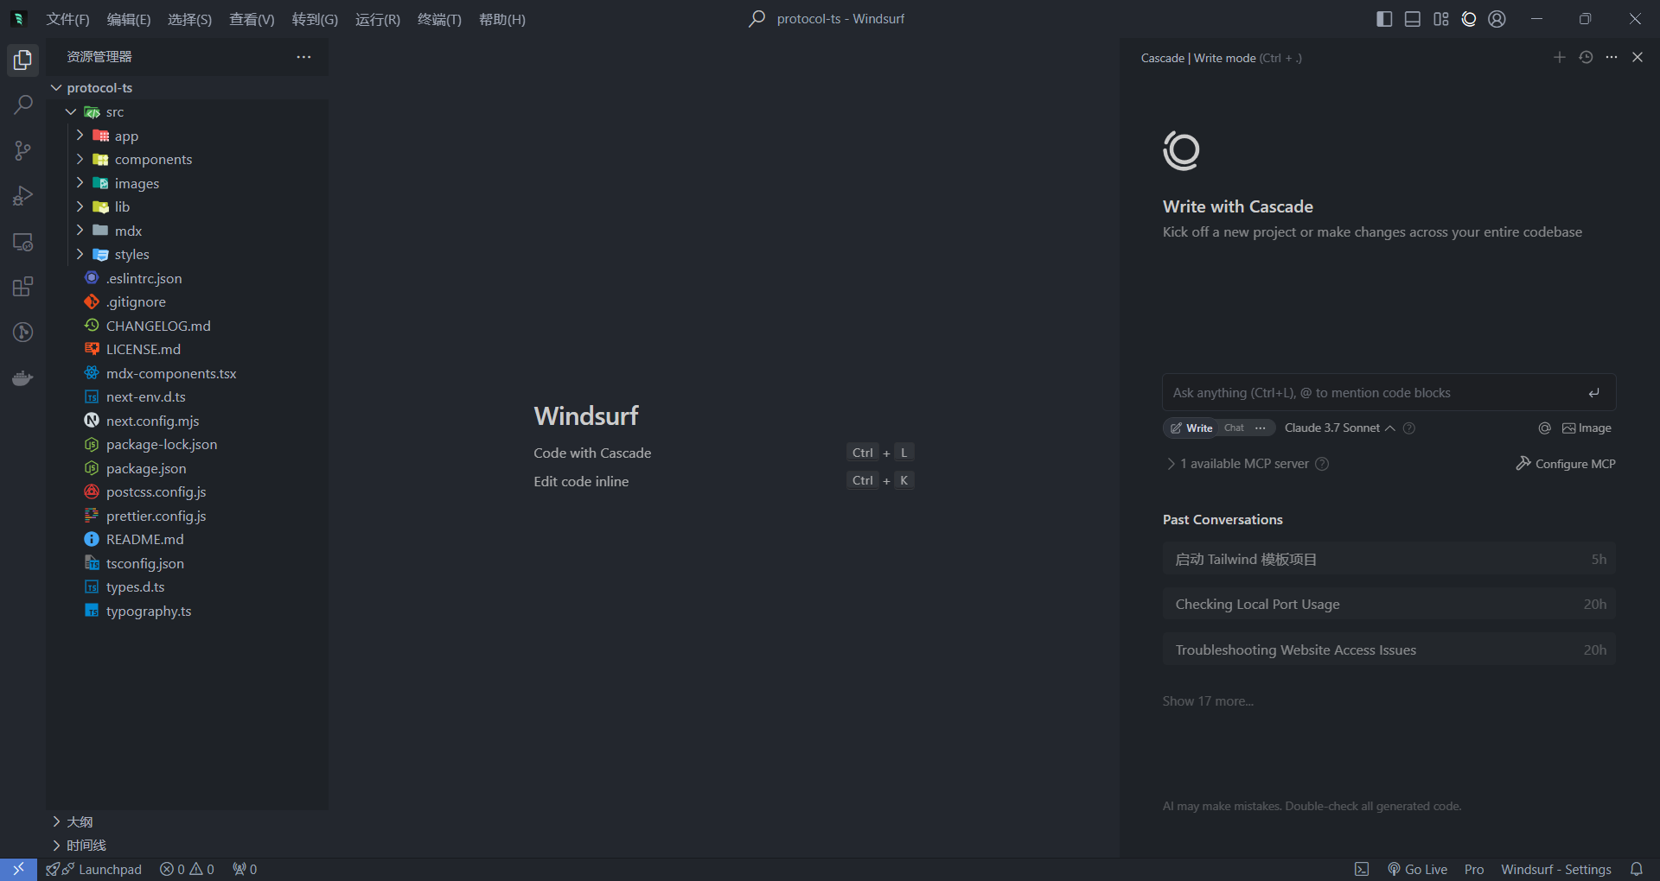Open the 查看(V) menu

tap(252, 19)
